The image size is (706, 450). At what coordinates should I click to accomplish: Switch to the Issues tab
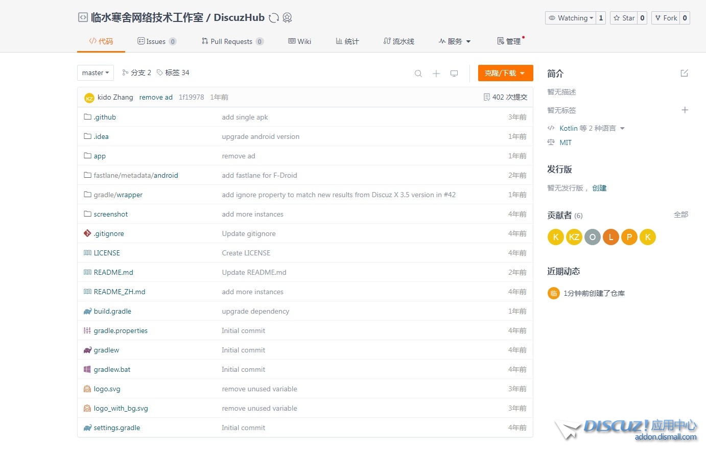pyautogui.click(x=156, y=41)
